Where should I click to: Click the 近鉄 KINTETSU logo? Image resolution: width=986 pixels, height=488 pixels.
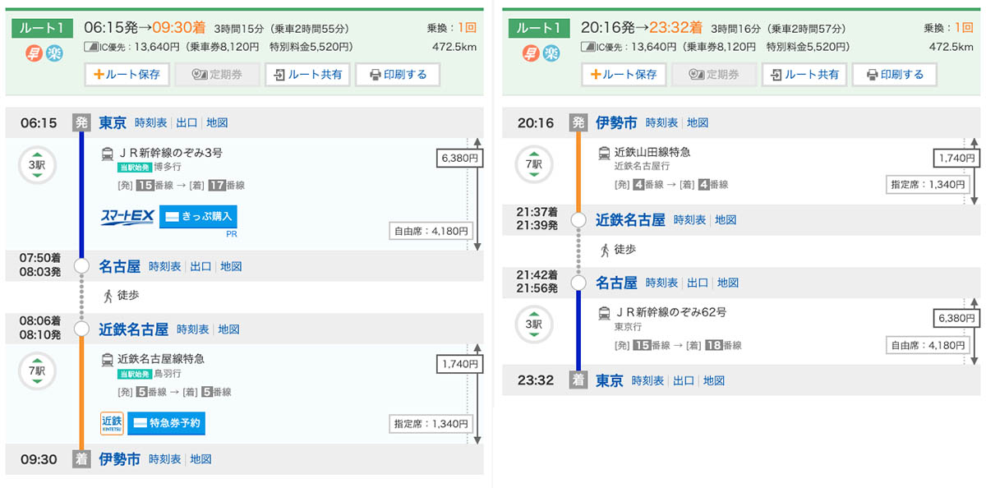[111, 424]
